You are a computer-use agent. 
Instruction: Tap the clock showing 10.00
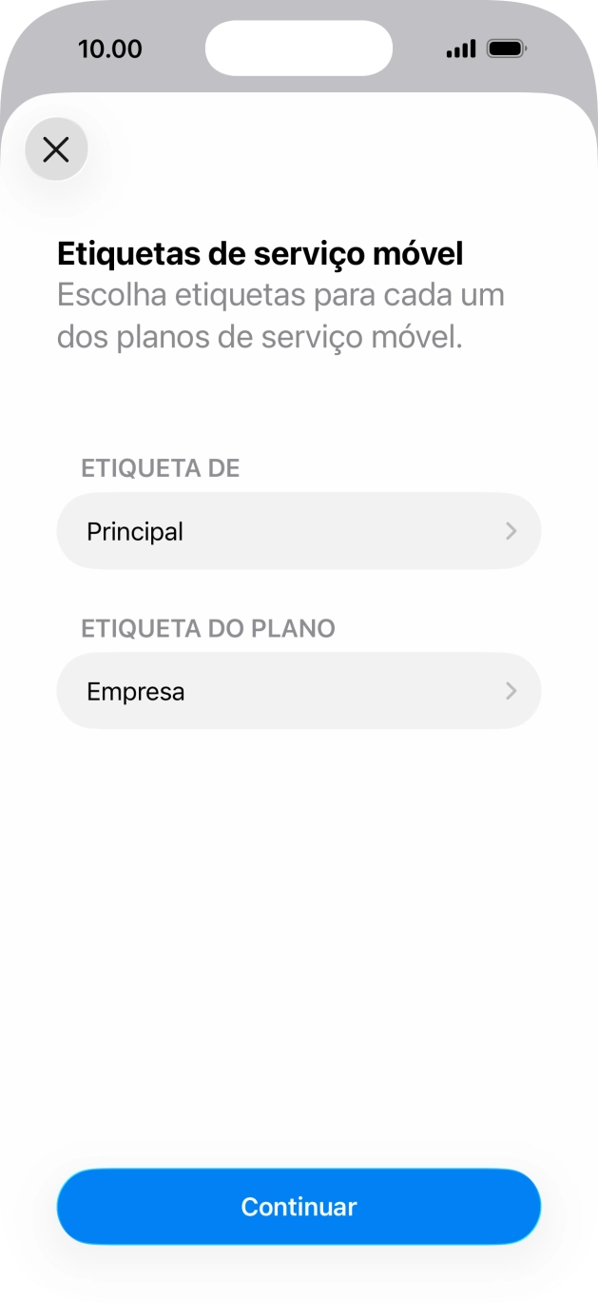pyautogui.click(x=111, y=49)
